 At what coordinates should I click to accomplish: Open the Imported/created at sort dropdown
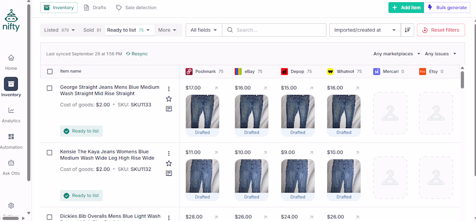[x=365, y=30]
